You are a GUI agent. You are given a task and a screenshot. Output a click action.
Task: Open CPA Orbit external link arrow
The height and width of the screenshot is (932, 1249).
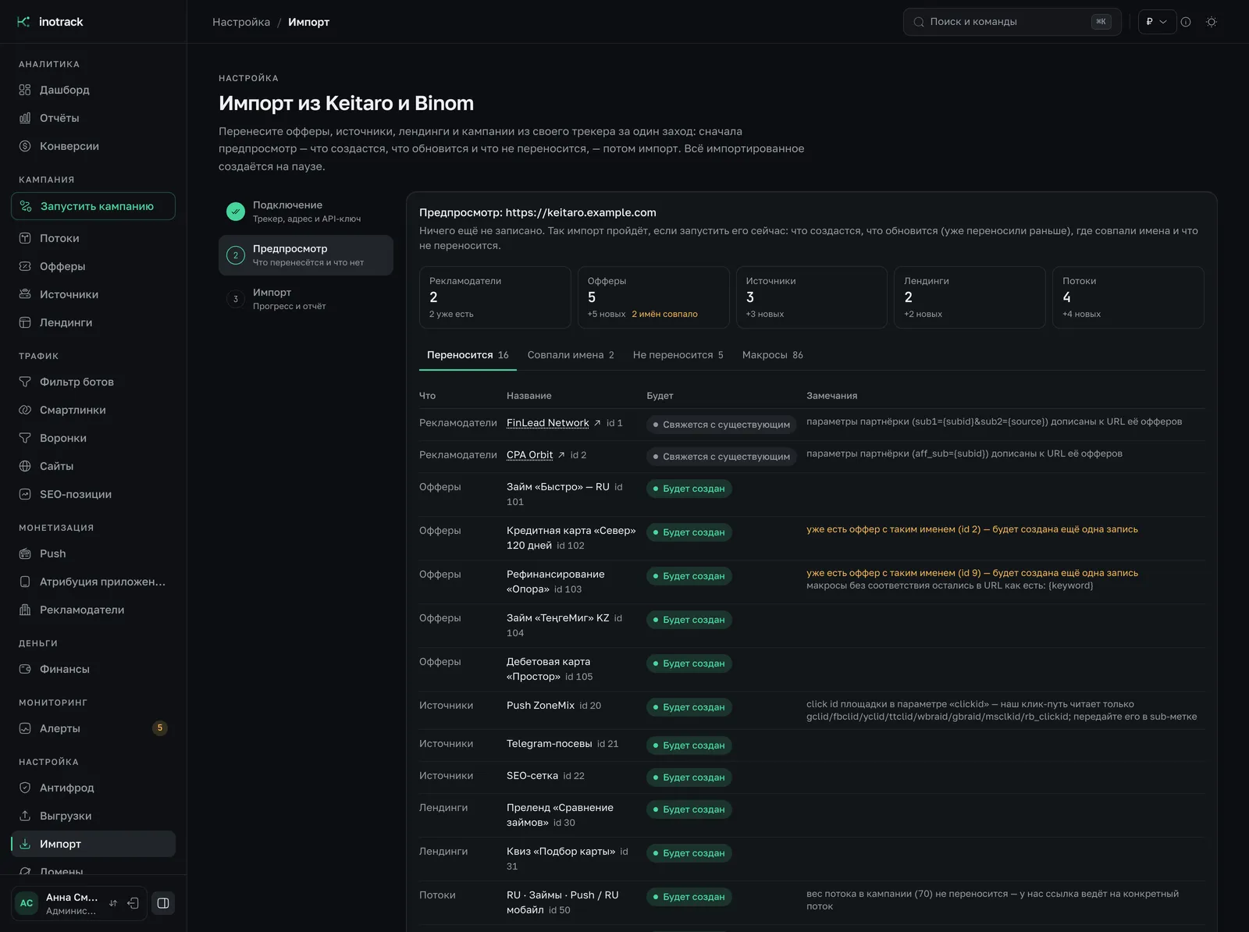[x=561, y=455]
